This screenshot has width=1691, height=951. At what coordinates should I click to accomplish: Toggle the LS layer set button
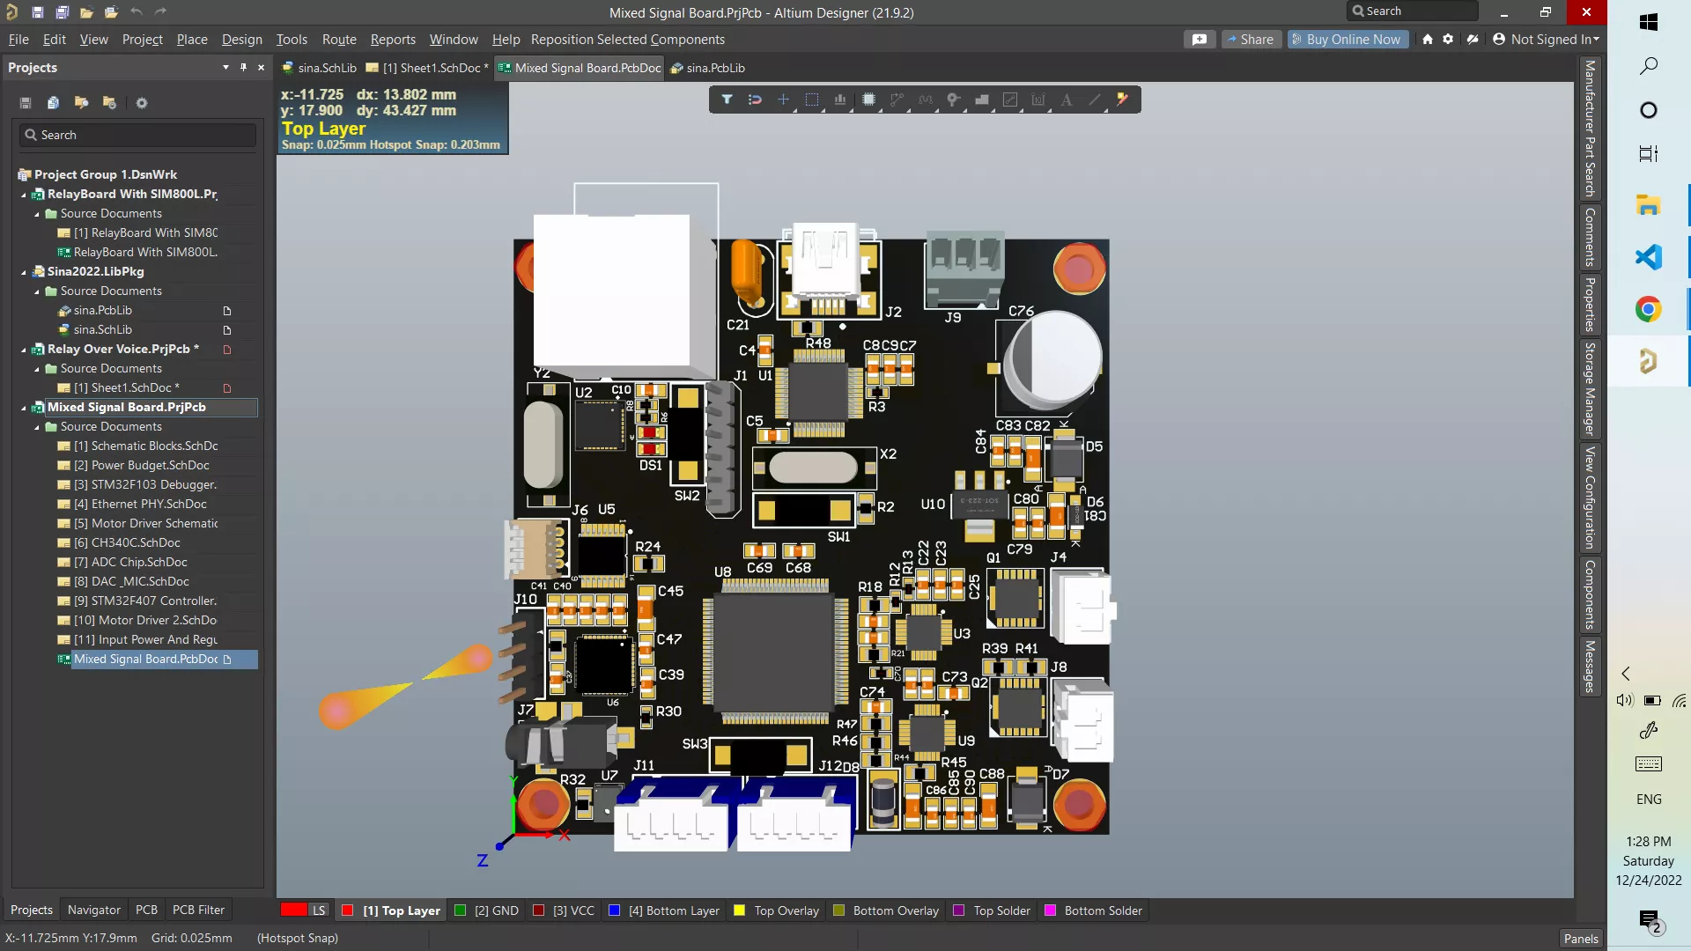(319, 910)
